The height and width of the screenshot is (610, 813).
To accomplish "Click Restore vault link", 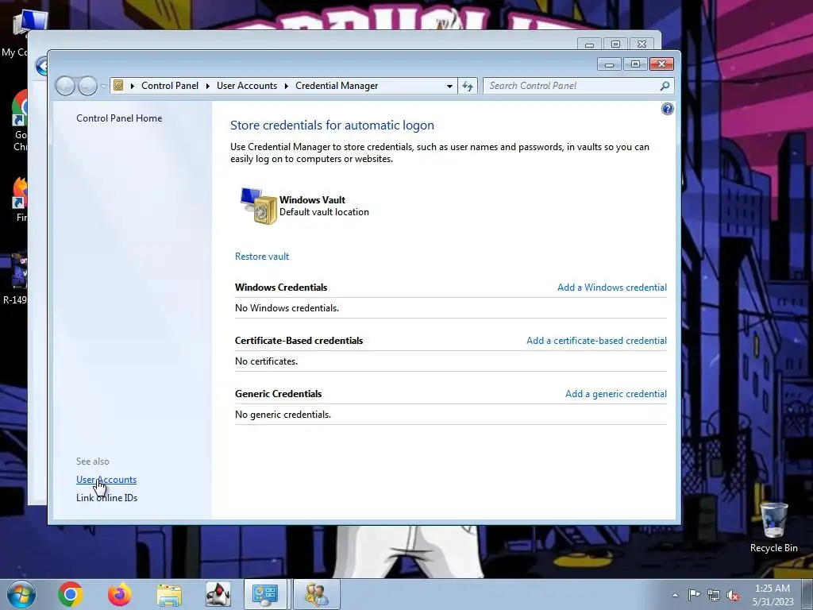I will (262, 257).
